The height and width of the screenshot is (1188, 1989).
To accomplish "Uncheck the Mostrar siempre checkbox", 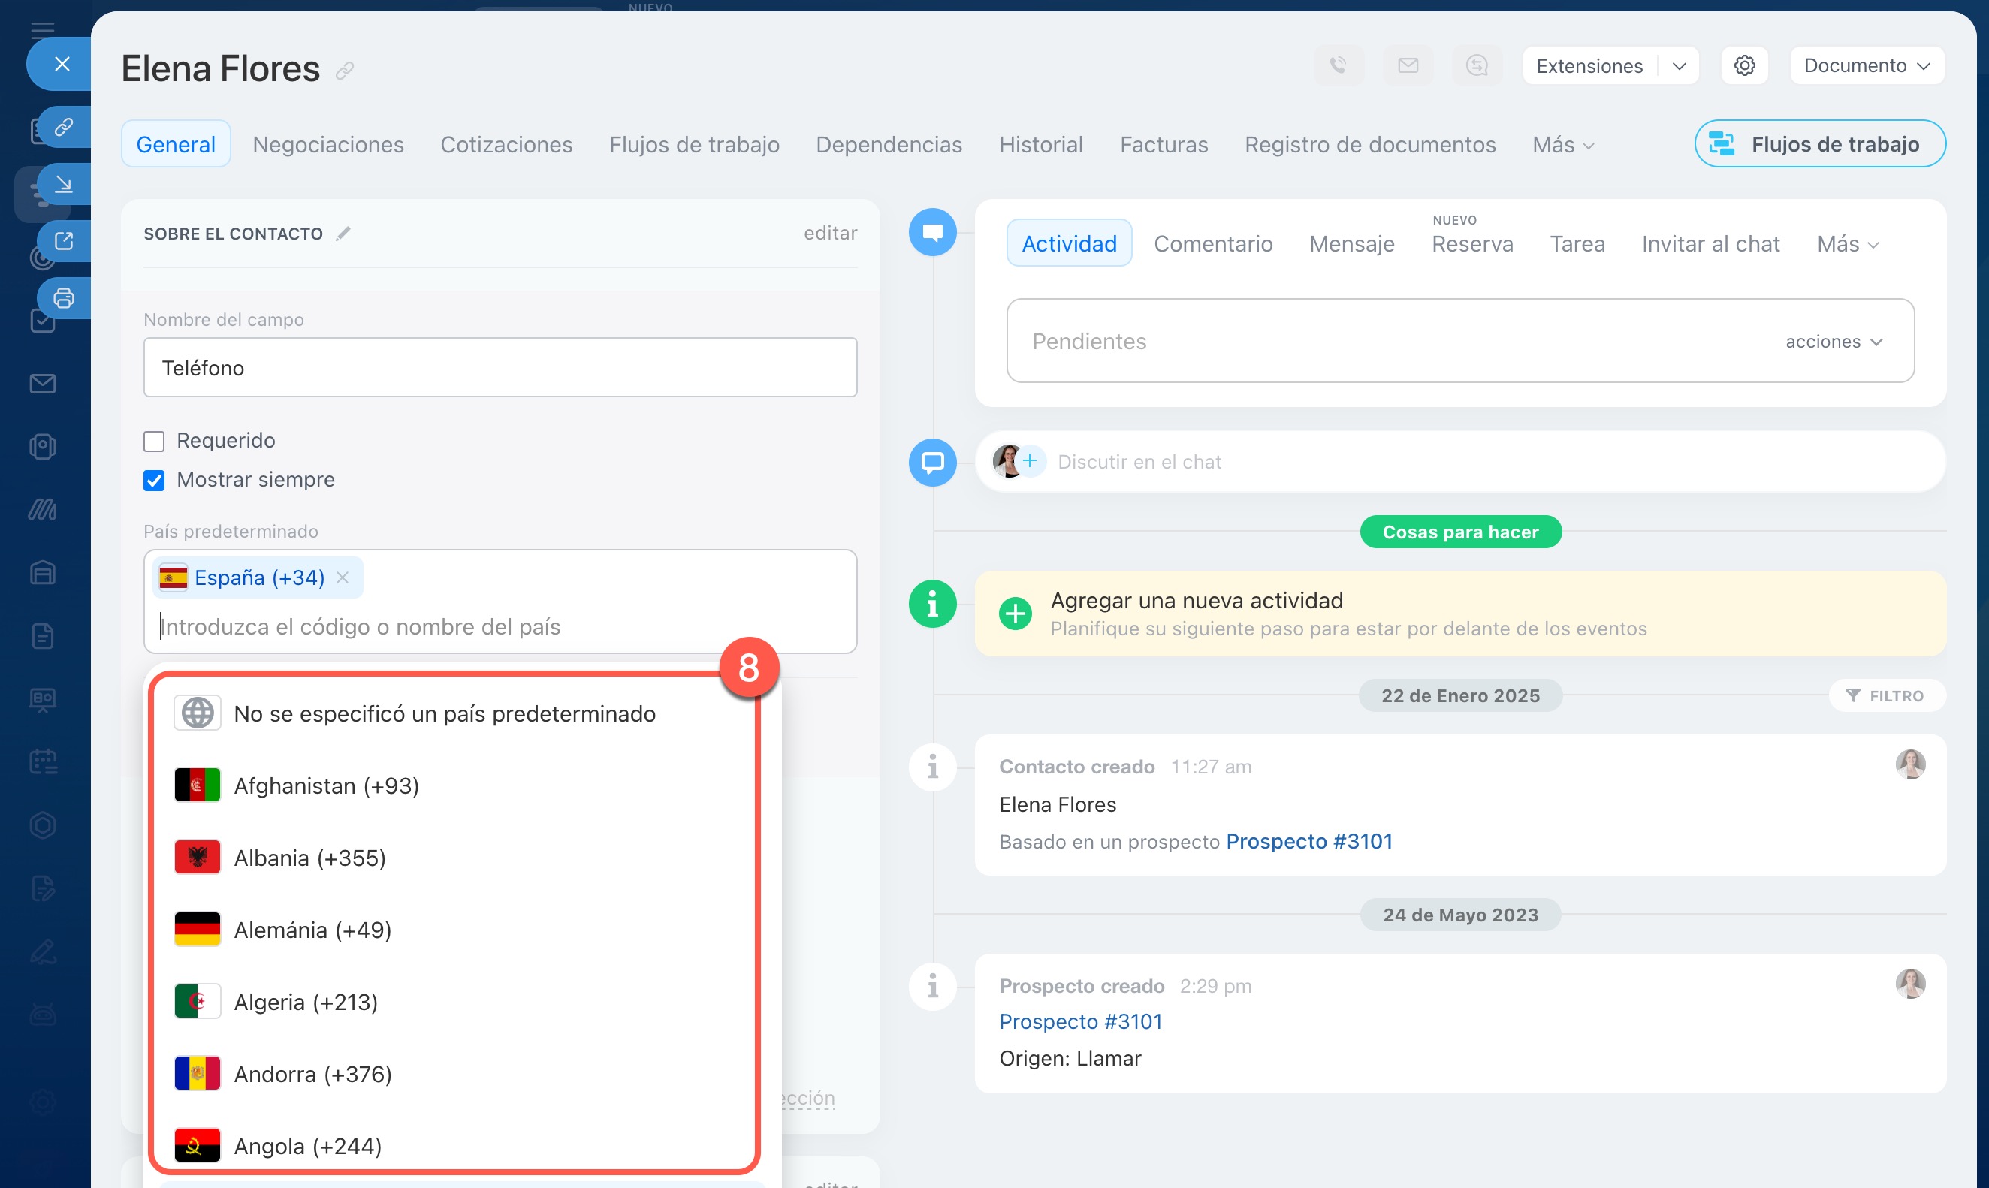I will (154, 481).
